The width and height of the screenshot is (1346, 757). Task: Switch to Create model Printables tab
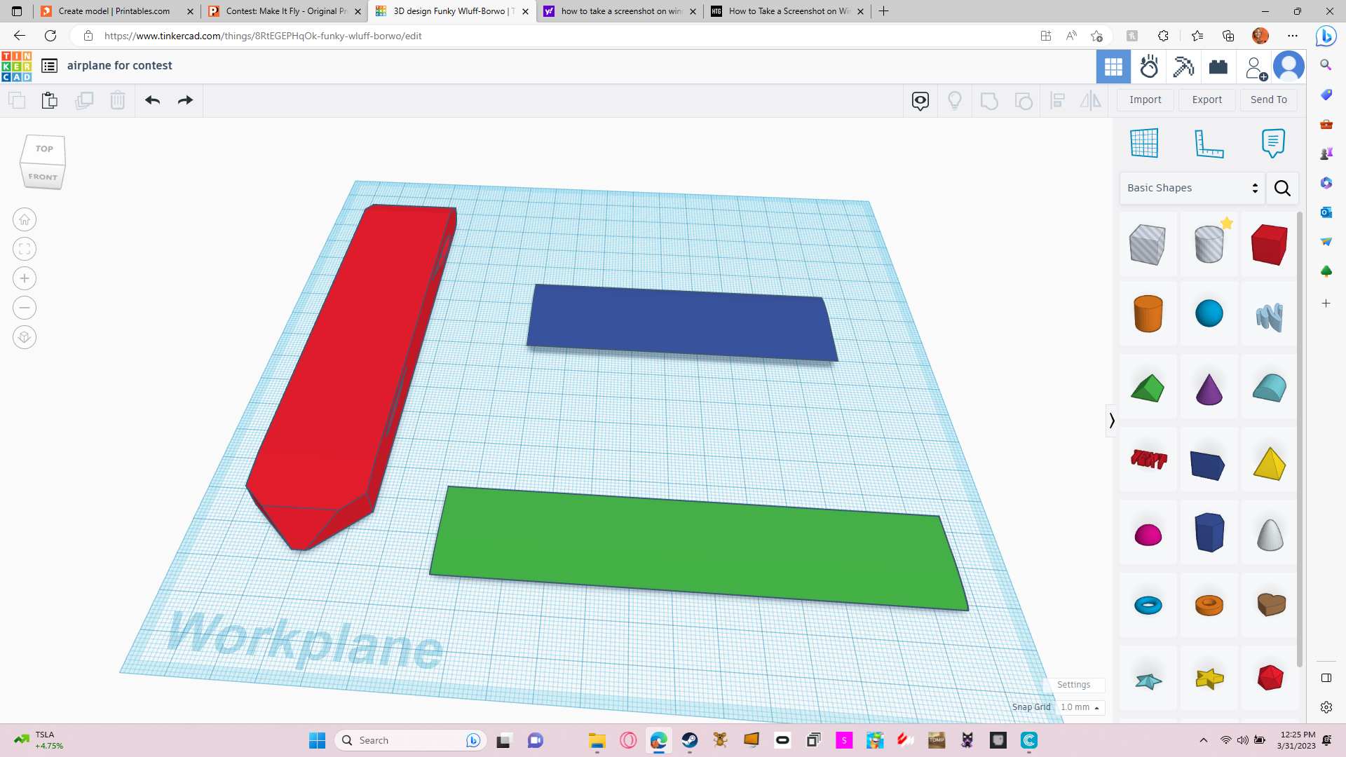(116, 11)
